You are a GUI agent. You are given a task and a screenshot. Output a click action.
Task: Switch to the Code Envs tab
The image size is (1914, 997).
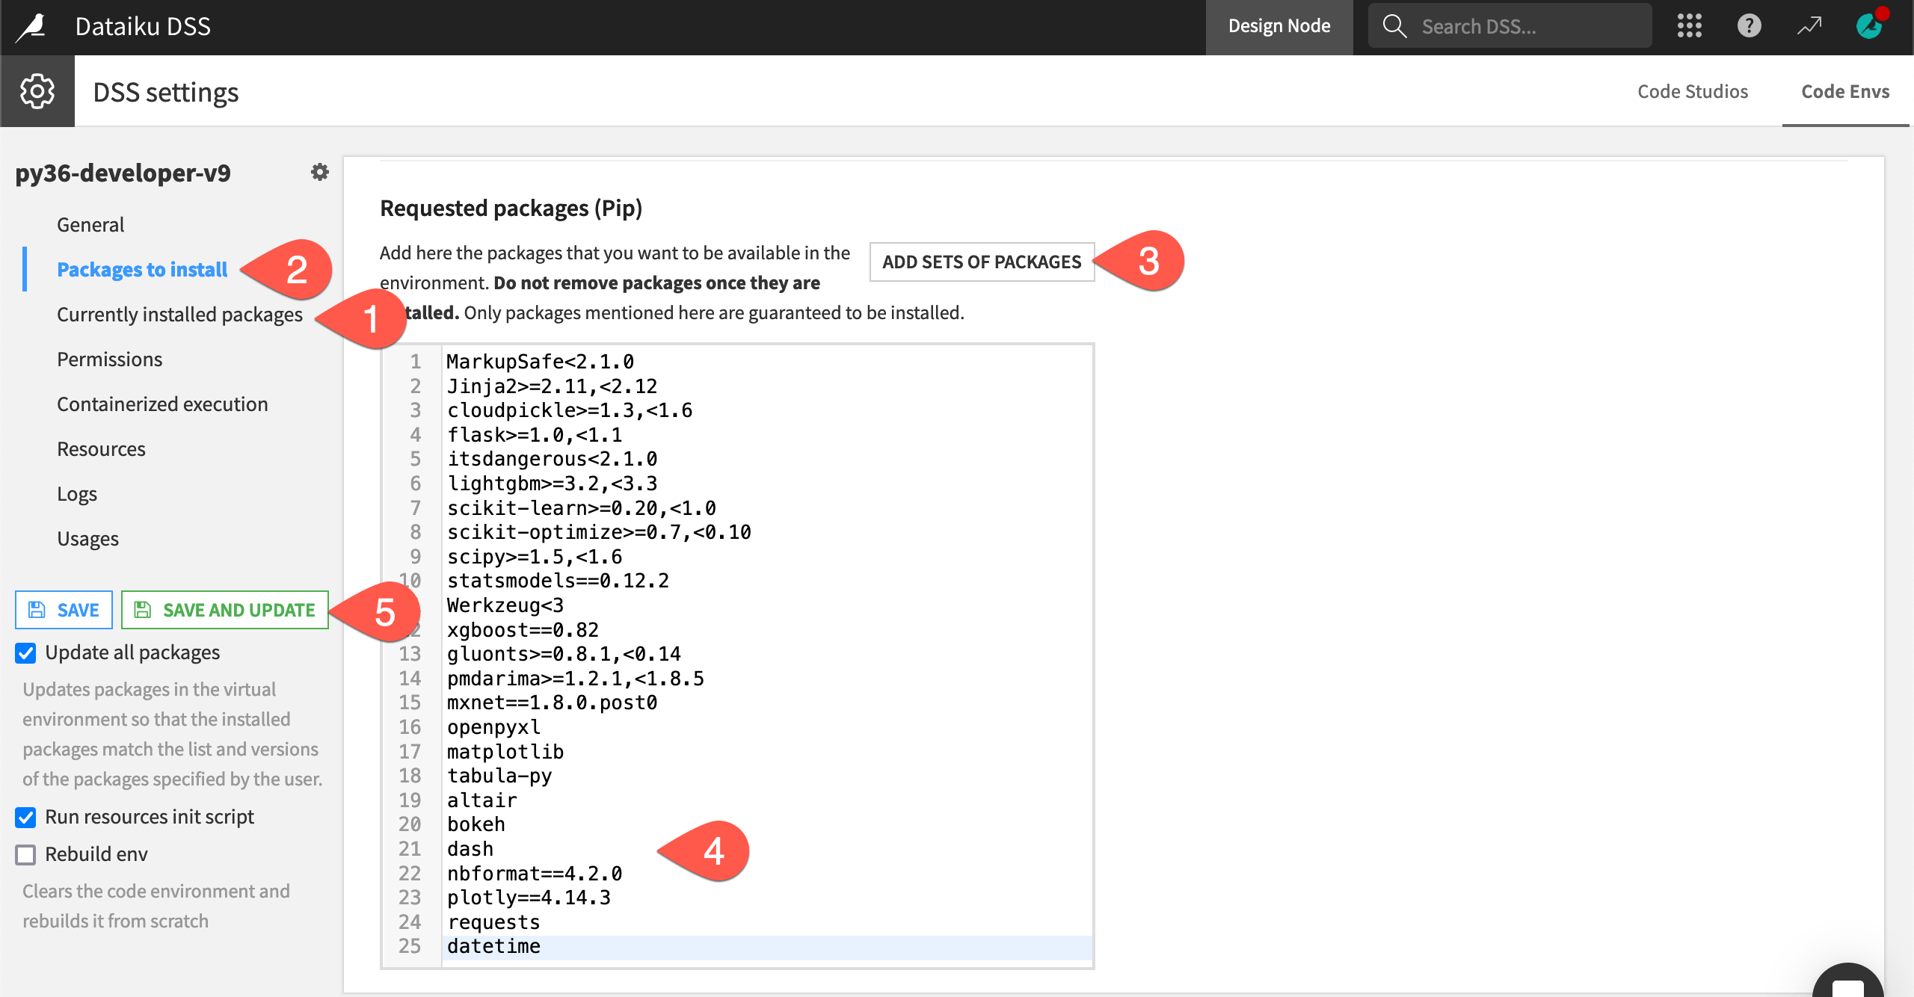click(1845, 91)
